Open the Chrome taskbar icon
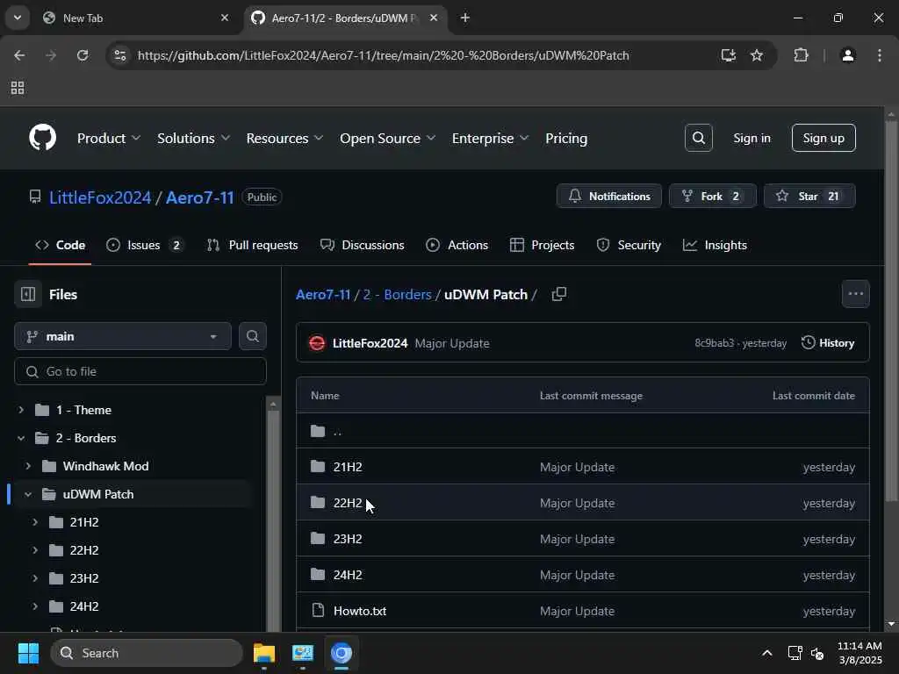The height and width of the screenshot is (674, 899). point(342,653)
